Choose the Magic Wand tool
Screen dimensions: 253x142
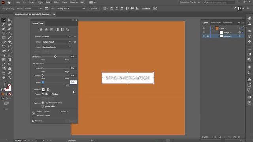(x=4, y=24)
